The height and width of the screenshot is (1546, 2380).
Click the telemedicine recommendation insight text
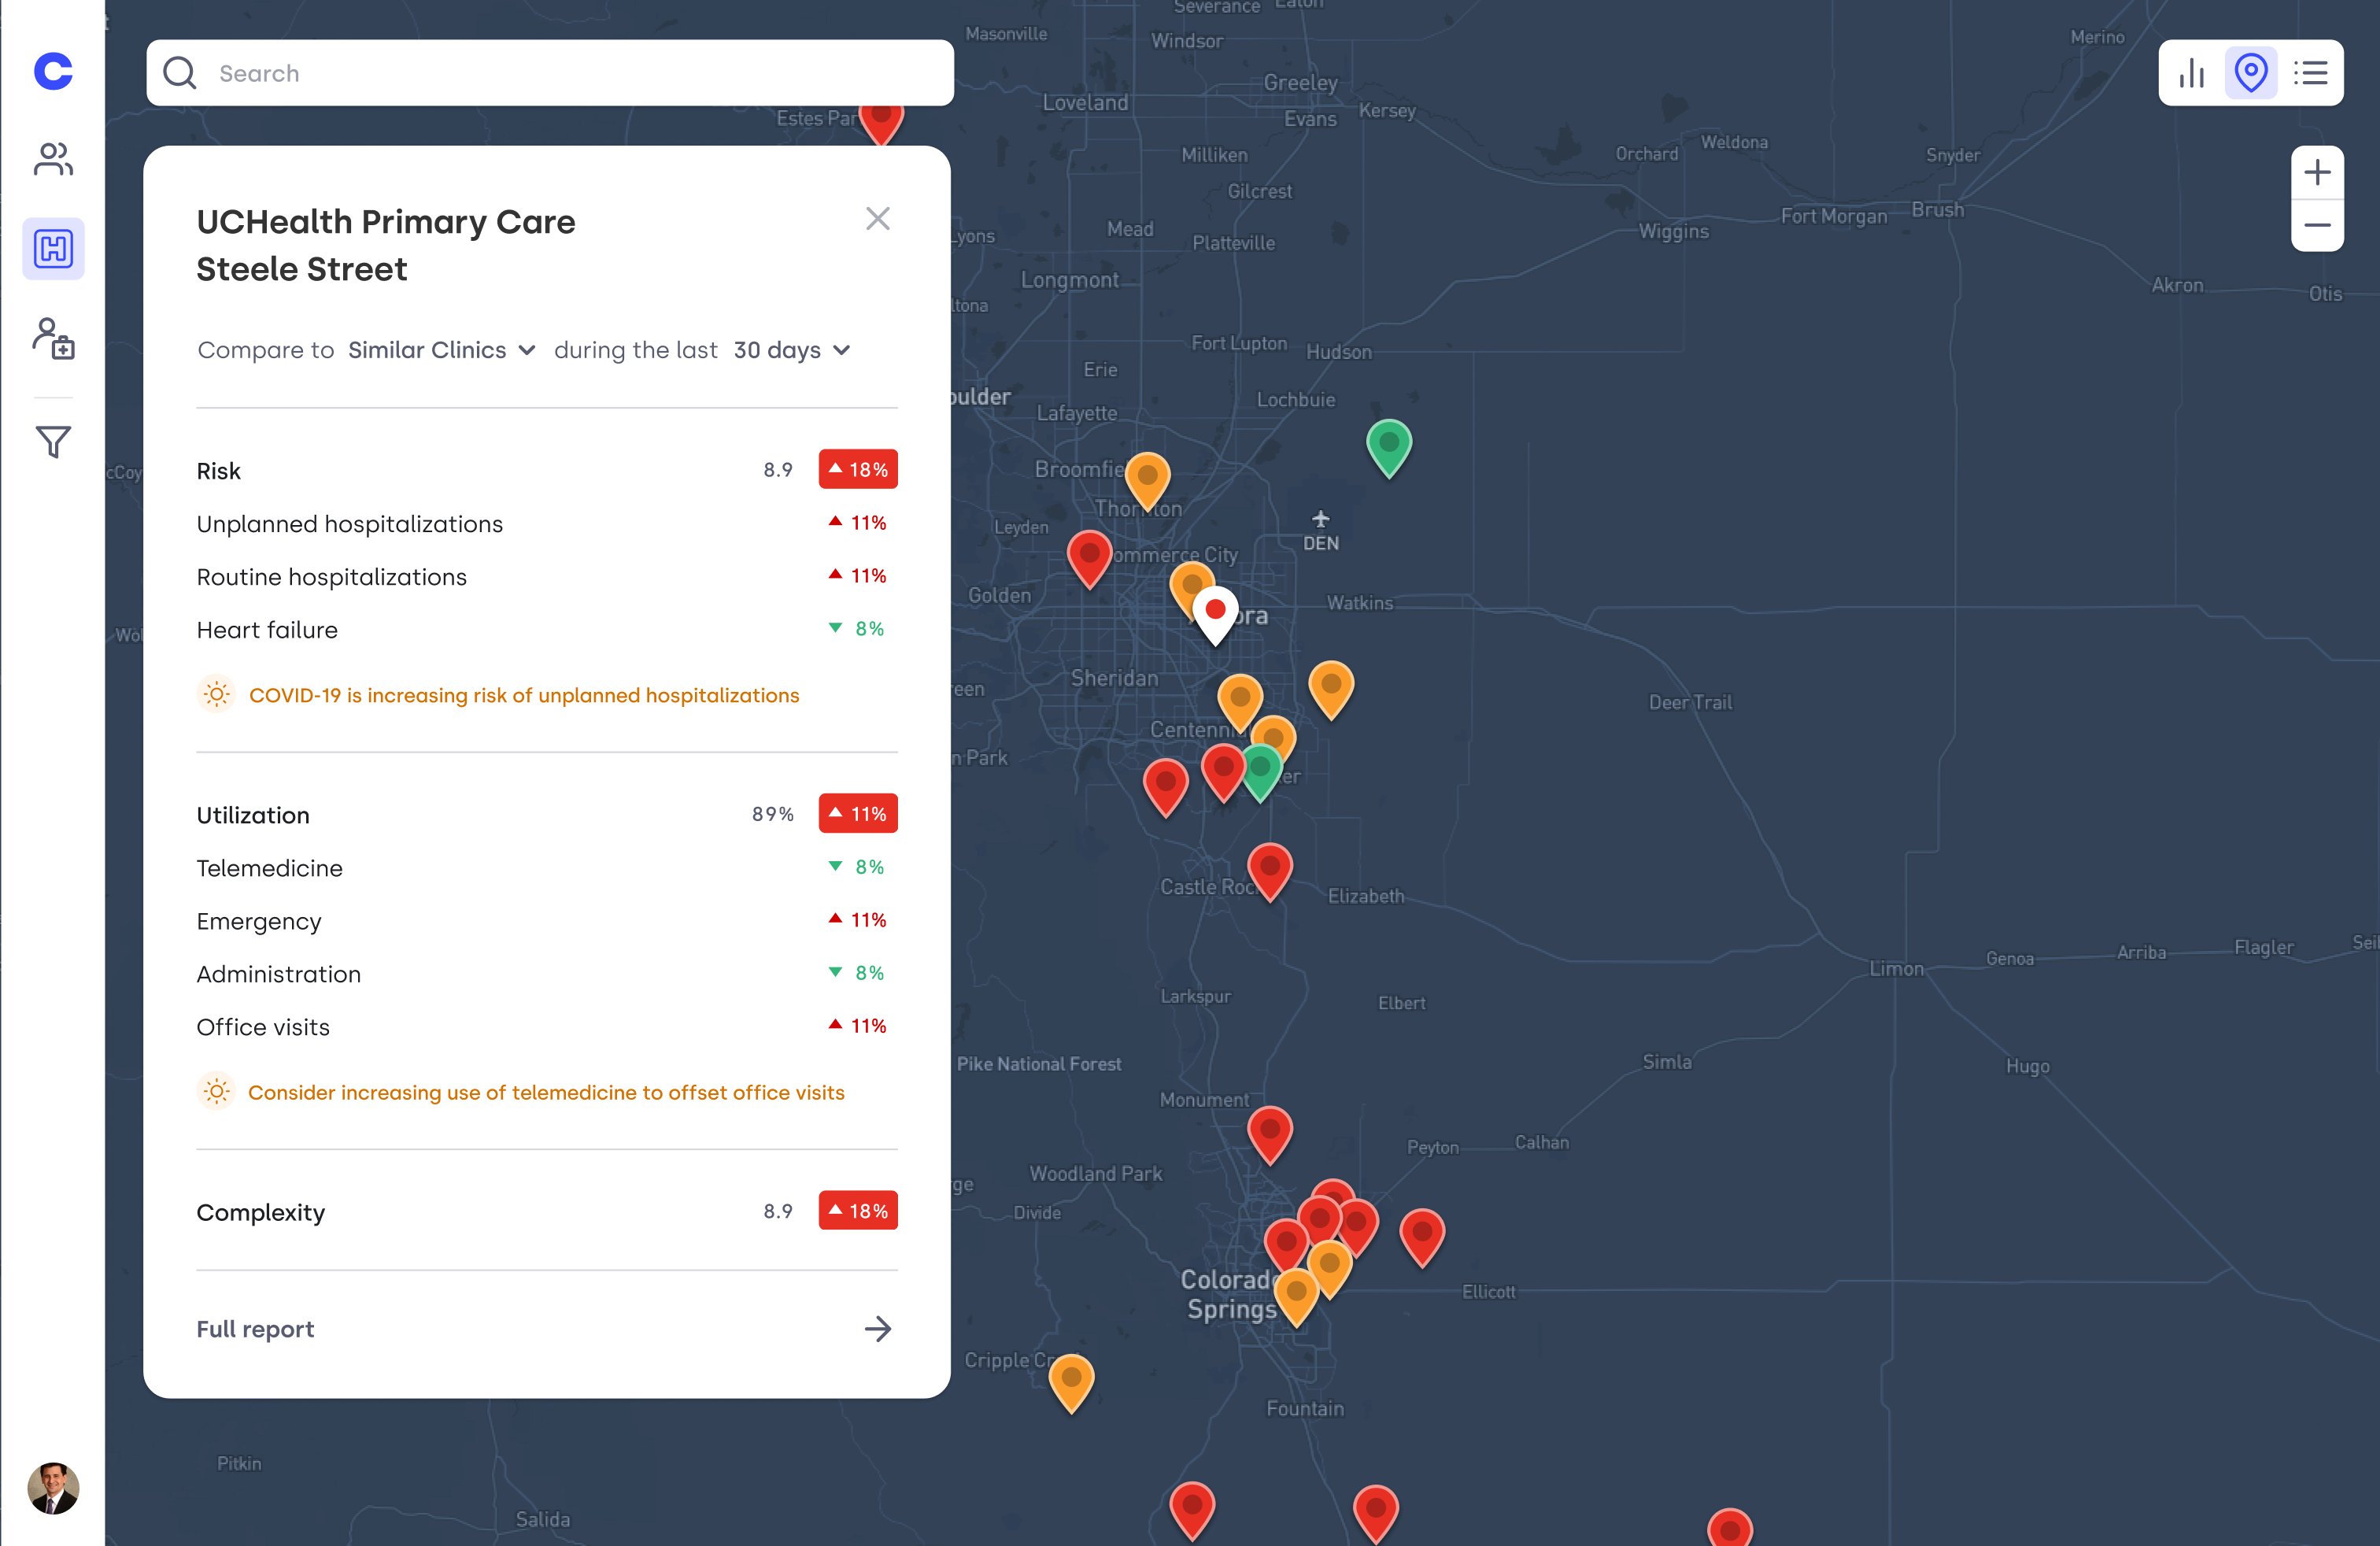tap(546, 1092)
